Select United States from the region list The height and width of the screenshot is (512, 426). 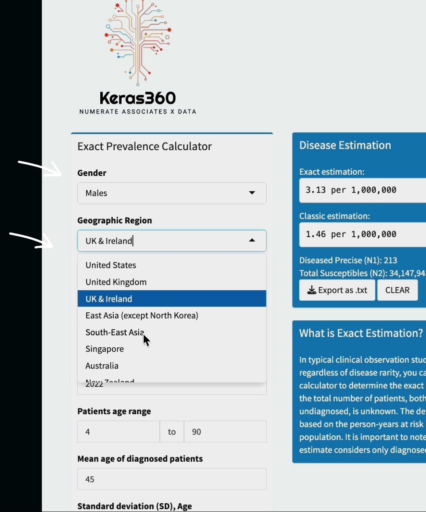pos(111,265)
